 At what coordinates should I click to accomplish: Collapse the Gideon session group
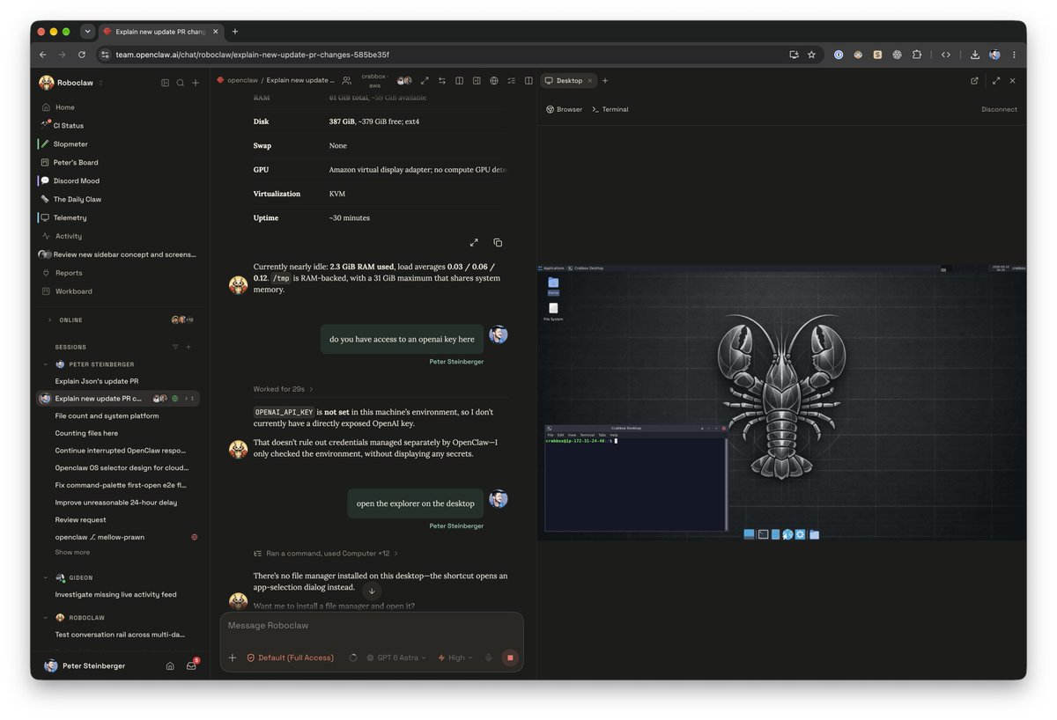(x=46, y=578)
